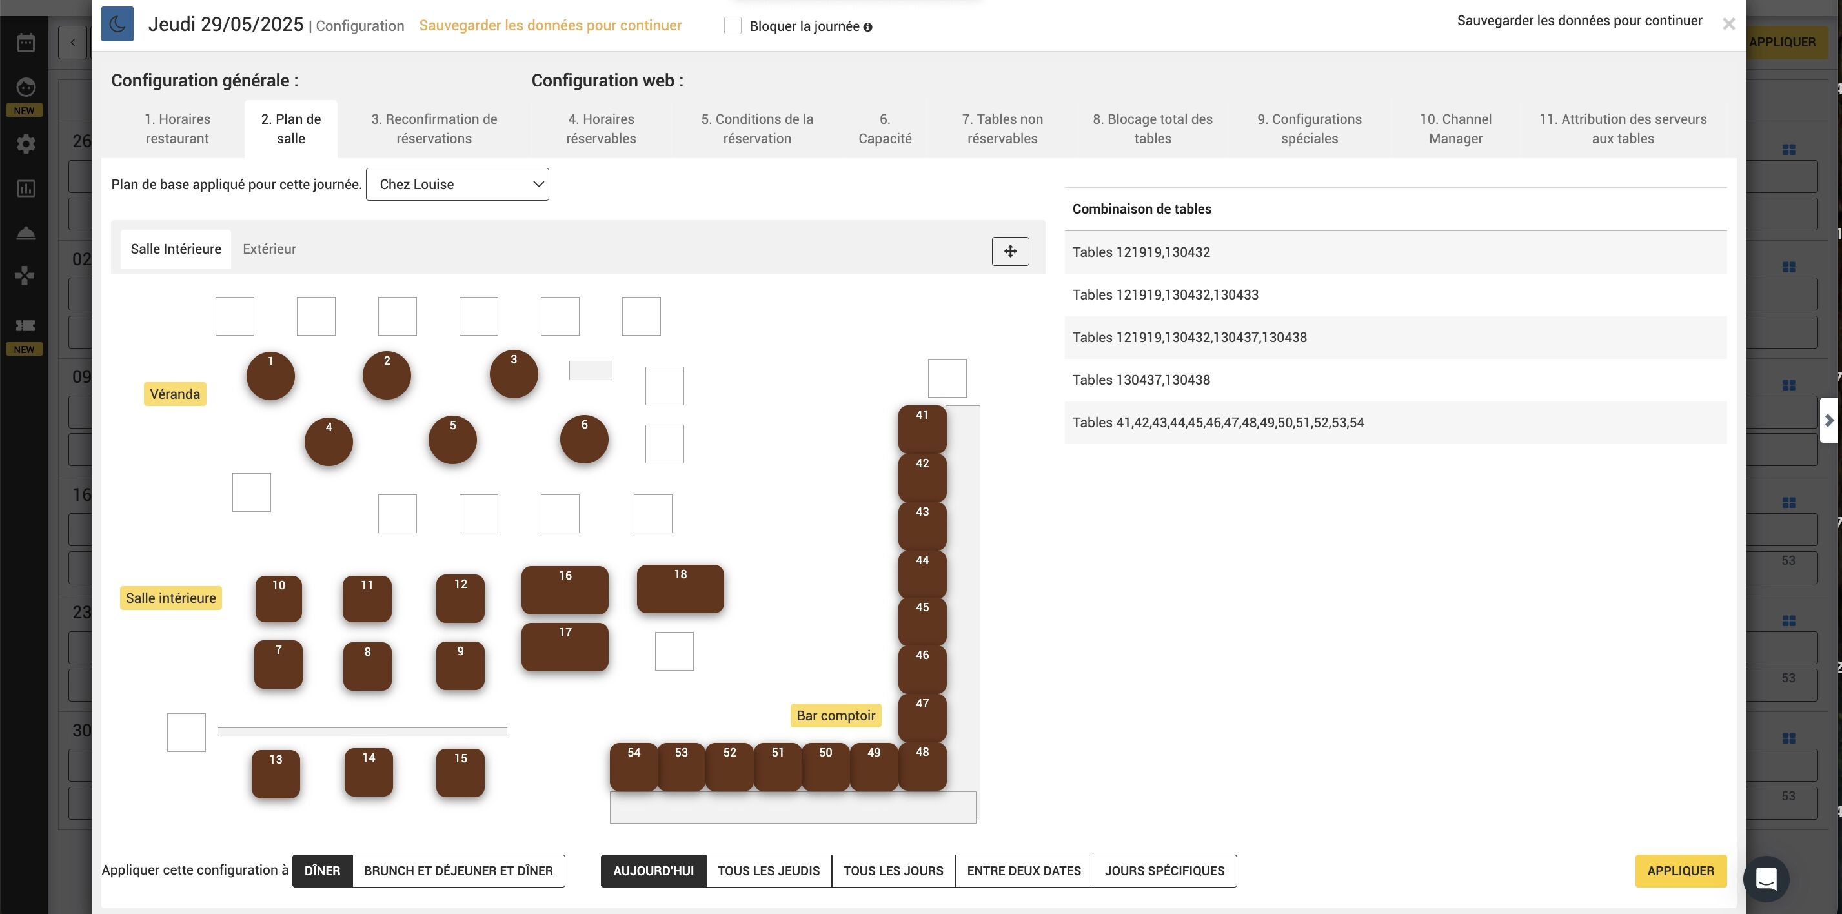Screen dimensions: 1842x914
Task: Click the Bloquer la journée info icon
Action: [x=867, y=27]
